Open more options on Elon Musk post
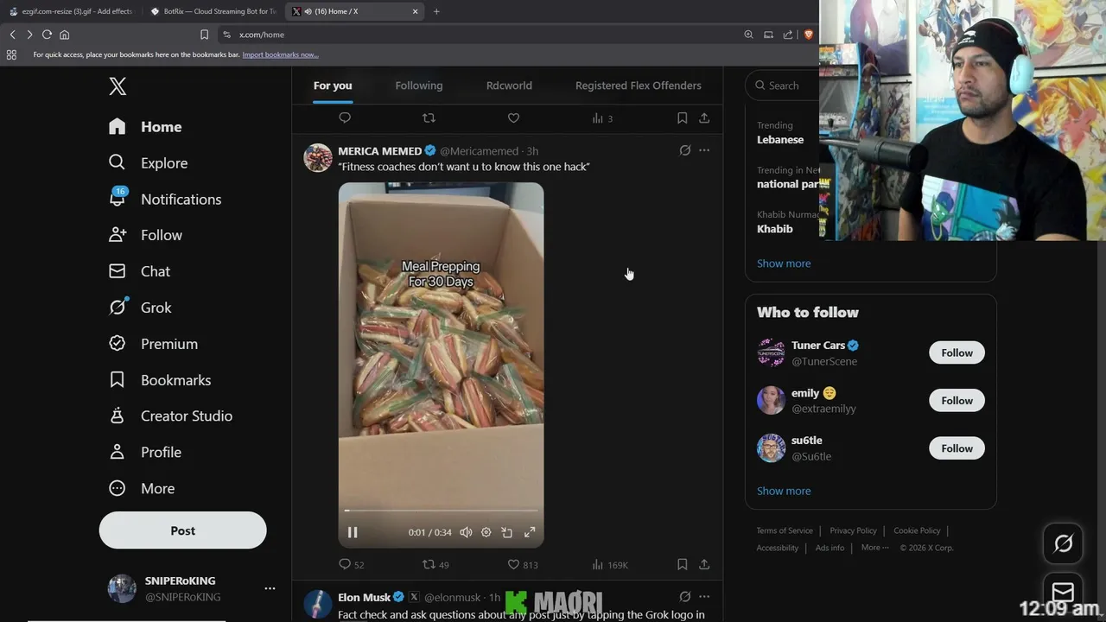The width and height of the screenshot is (1106, 622). tap(704, 596)
